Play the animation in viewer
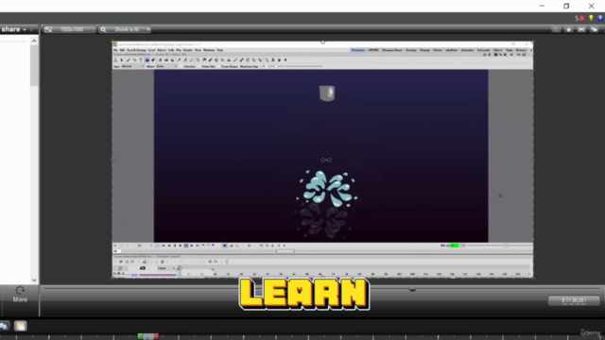Viewport: 605px width, 340px height. point(181,246)
